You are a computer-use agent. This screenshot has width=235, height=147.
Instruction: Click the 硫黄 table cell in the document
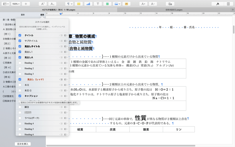tap(80, 129)
